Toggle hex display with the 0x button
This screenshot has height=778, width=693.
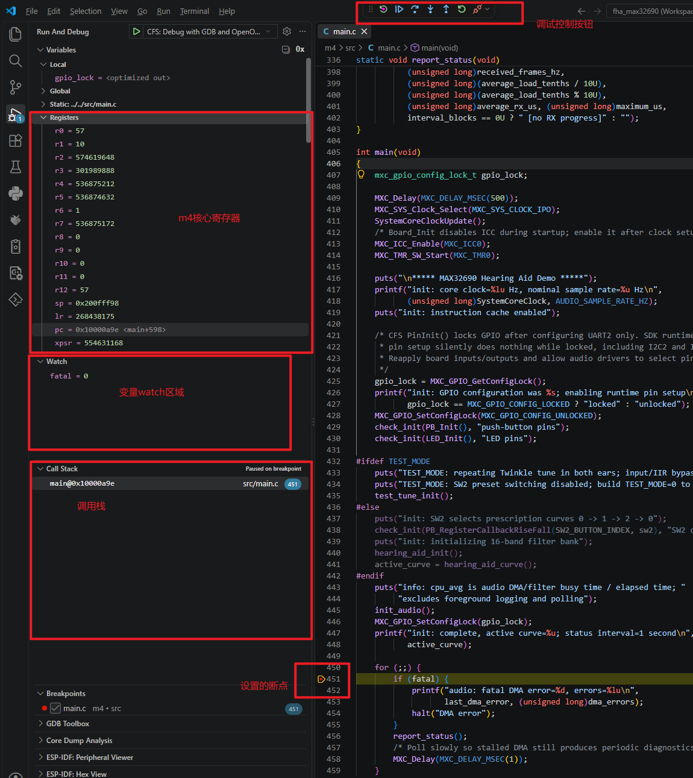click(x=300, y=49)
